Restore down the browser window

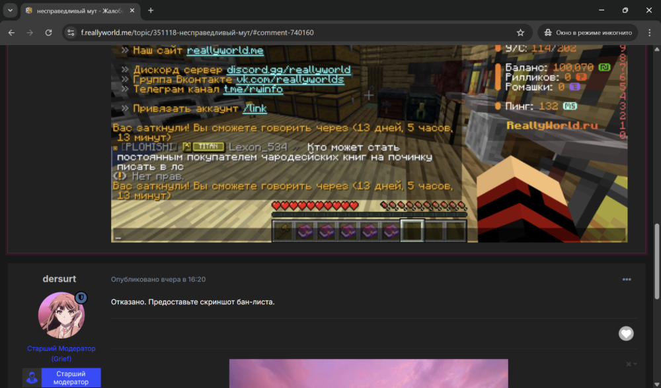point(625,10)
